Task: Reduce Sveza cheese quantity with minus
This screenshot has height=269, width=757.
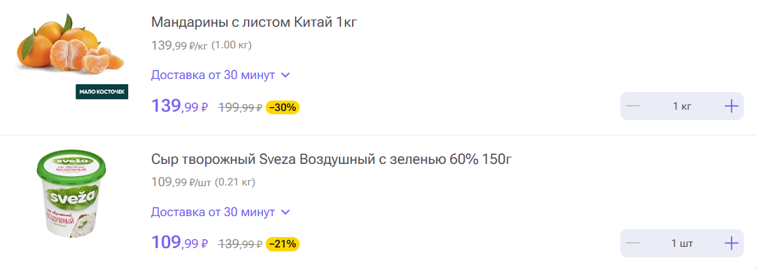Action: point(633,244)
